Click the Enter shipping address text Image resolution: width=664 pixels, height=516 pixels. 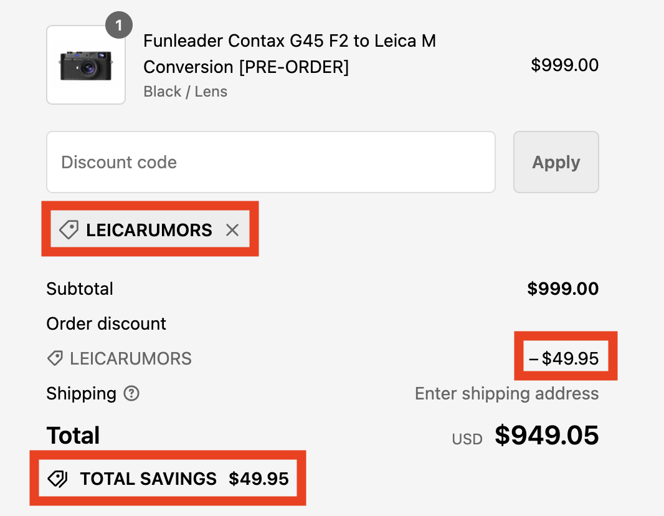point(506,393)
